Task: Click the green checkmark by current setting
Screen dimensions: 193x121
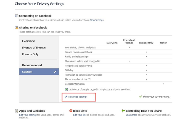Action: 141,97
